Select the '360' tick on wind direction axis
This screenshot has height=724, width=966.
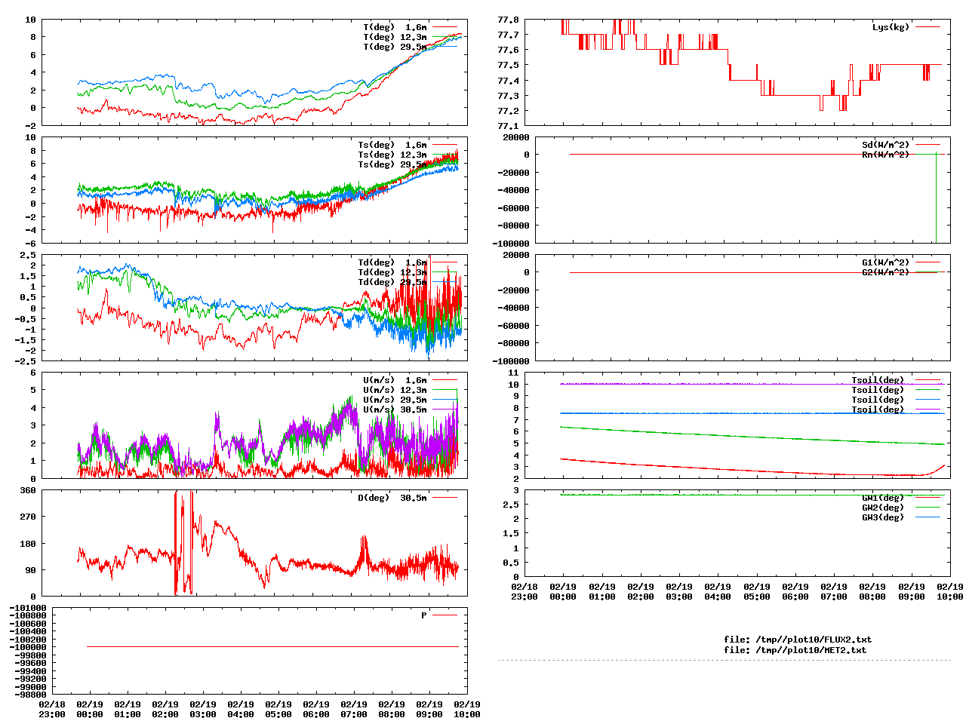pyautogui.click(x=28, y=490)
